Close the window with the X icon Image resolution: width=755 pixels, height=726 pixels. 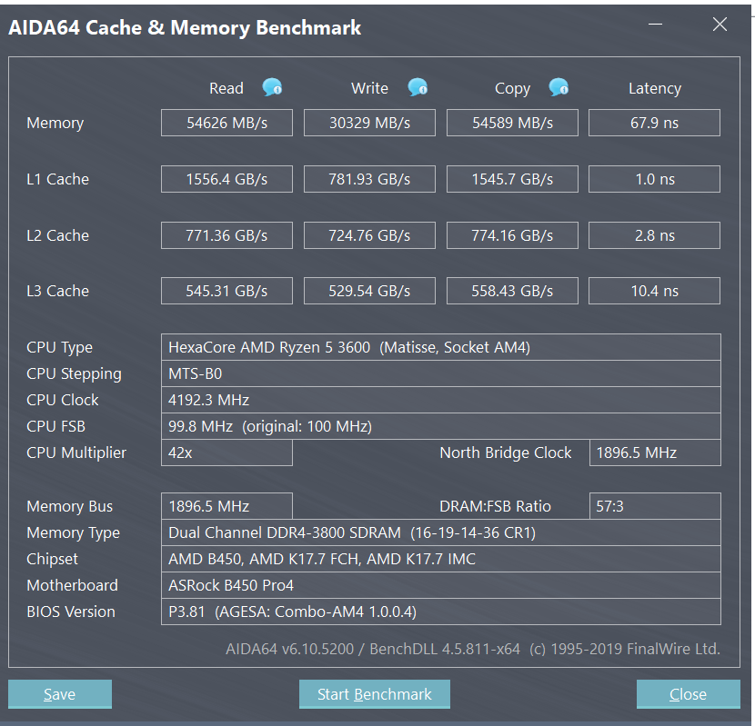coord(720,24)
